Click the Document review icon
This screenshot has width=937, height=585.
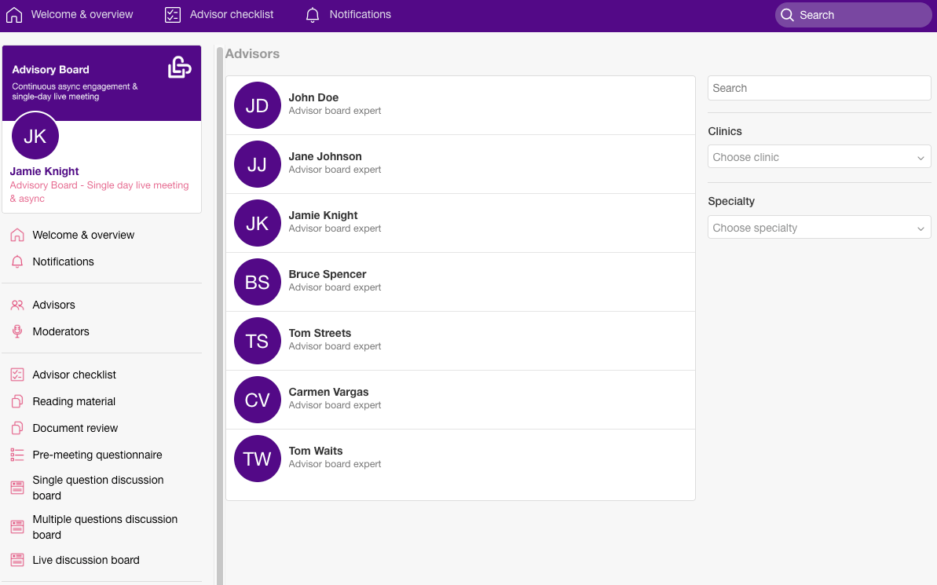pyautogui.click(x=17, y=428)
